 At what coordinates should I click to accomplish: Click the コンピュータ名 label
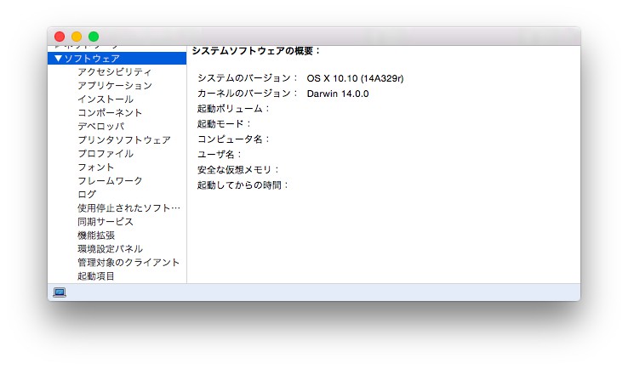click(x=233, y=139)
